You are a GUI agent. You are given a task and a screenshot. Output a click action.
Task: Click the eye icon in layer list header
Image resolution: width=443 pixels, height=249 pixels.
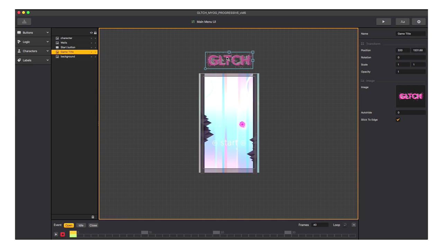[91, 33]
